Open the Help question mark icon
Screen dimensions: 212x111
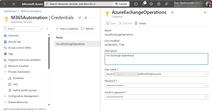pos(159,4)
